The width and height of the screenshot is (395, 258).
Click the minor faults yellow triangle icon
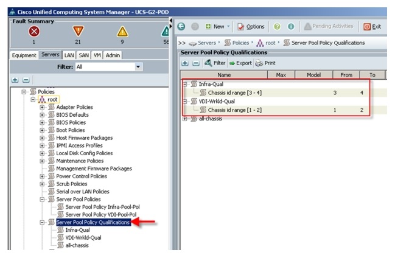point(122,32)
